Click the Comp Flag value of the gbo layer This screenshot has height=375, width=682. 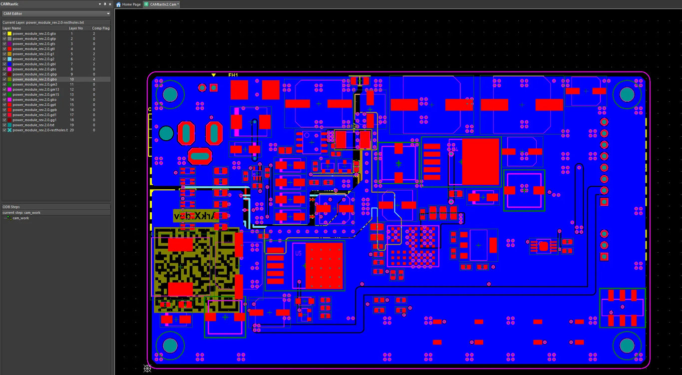click(94, 79)
